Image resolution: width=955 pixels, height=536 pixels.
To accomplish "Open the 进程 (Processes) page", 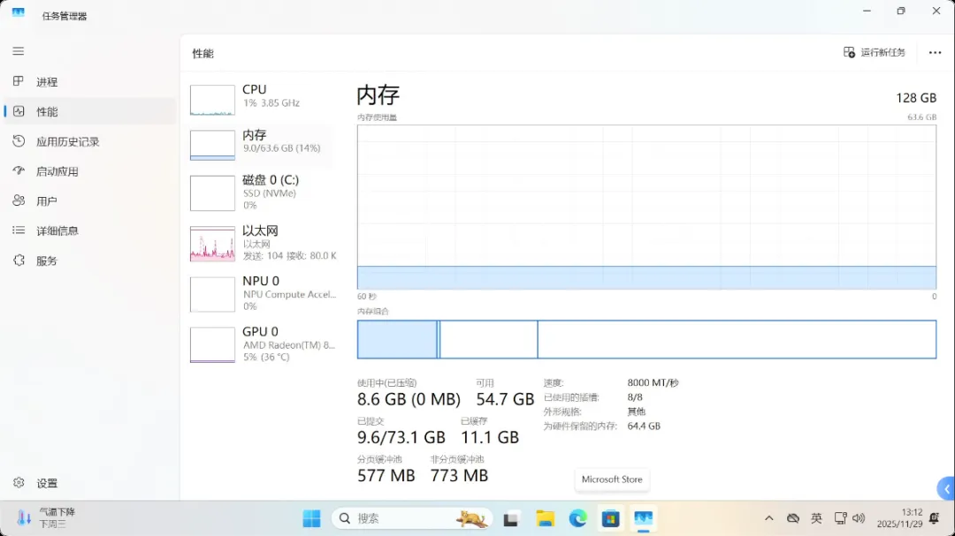I will click(x=46, y=82).
